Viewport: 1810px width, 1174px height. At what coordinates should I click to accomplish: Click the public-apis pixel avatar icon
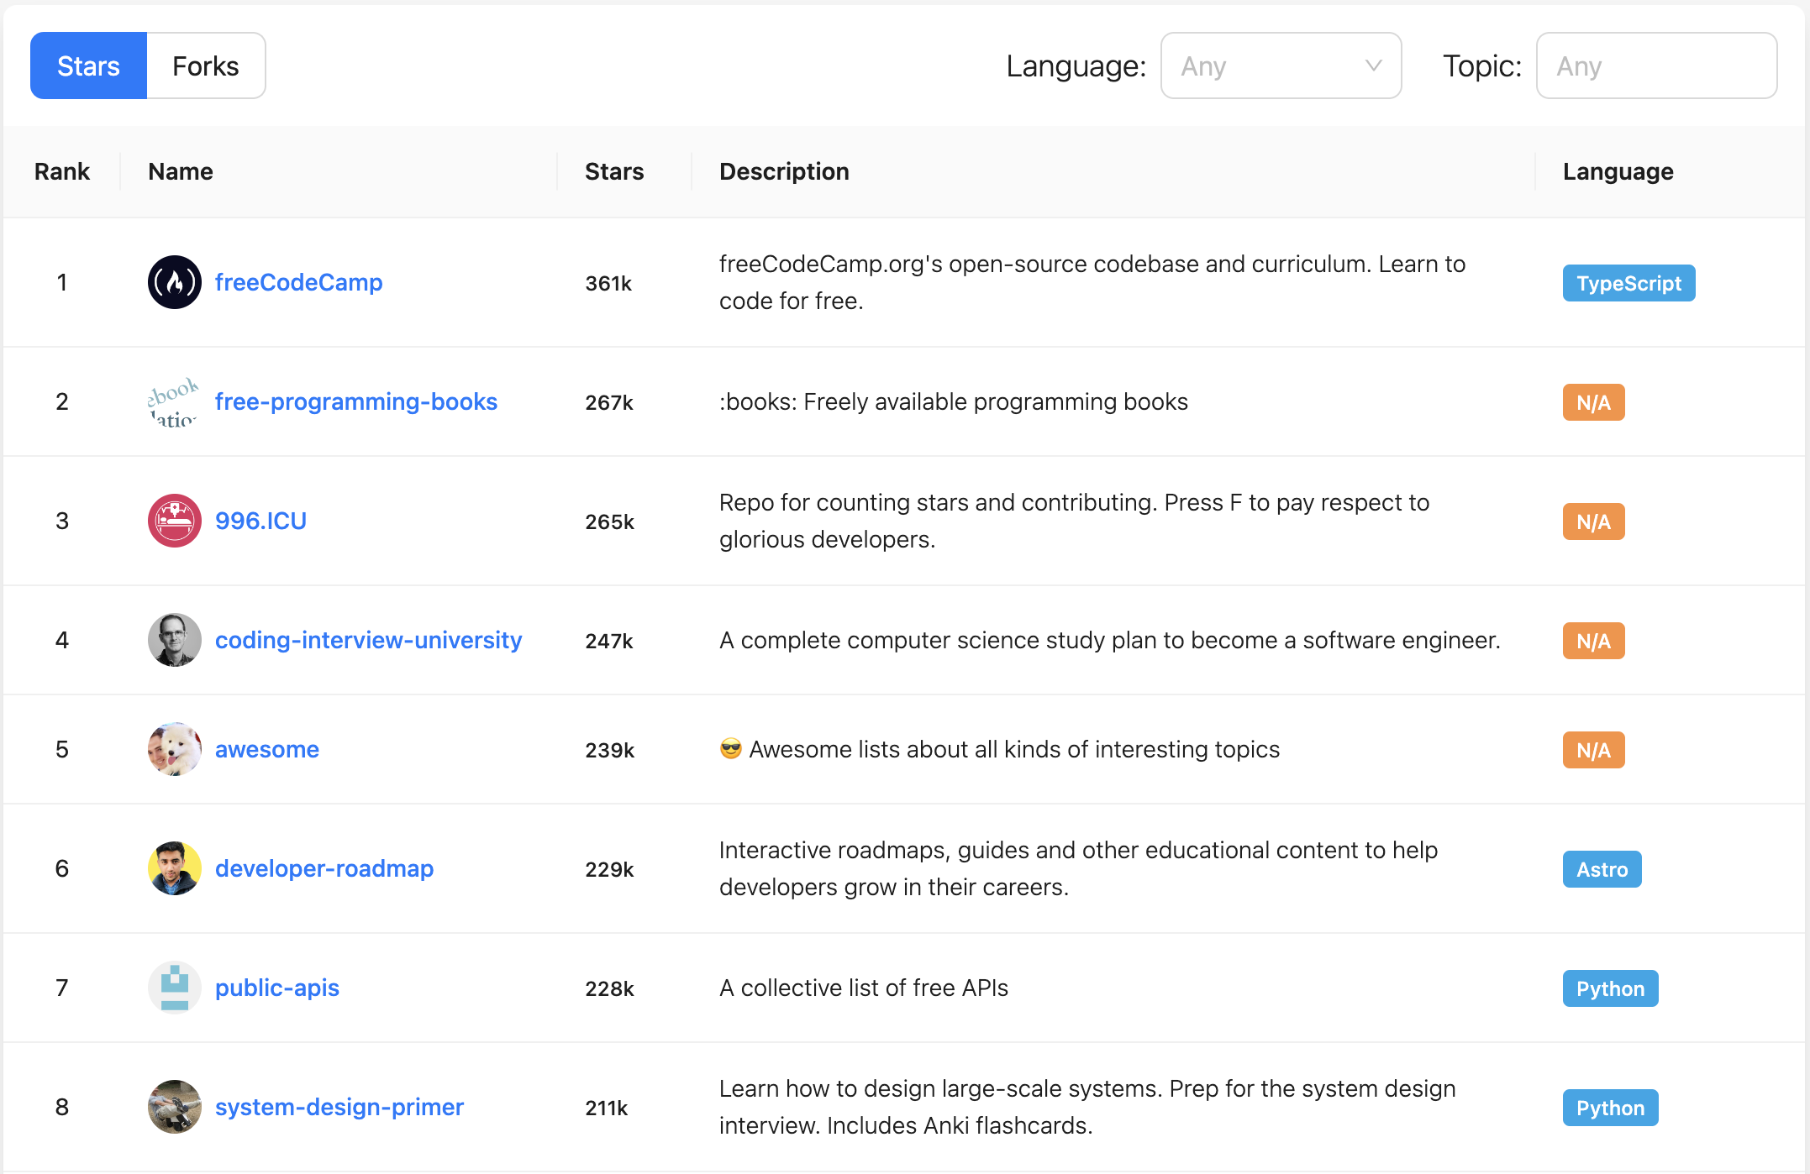click(x=174, y=988)
